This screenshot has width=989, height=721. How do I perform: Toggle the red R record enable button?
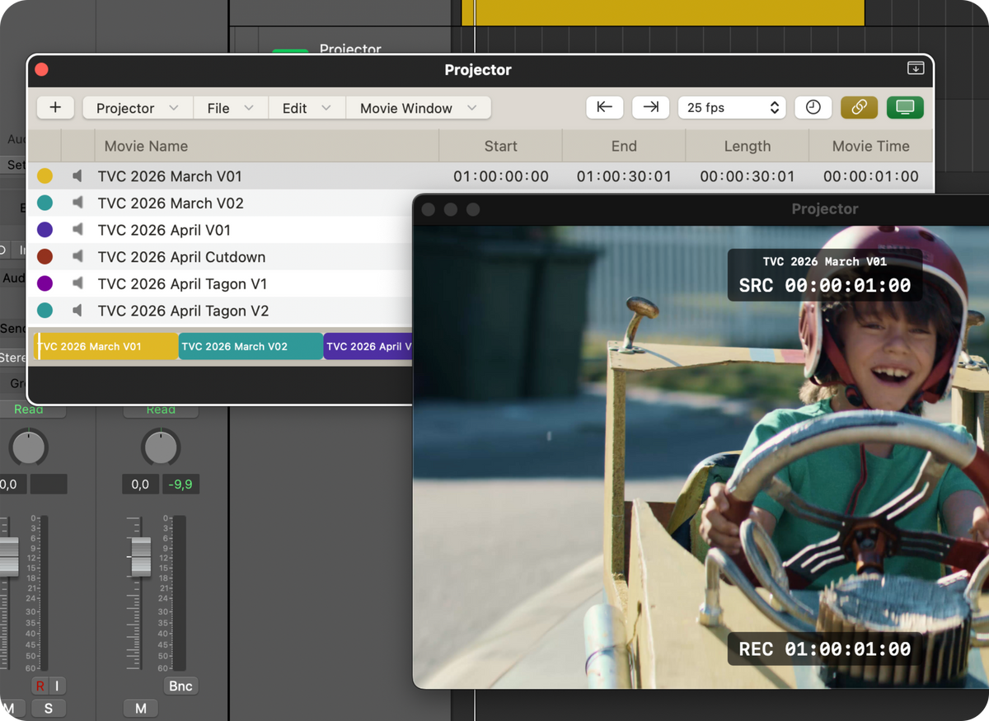coord(40,686)
